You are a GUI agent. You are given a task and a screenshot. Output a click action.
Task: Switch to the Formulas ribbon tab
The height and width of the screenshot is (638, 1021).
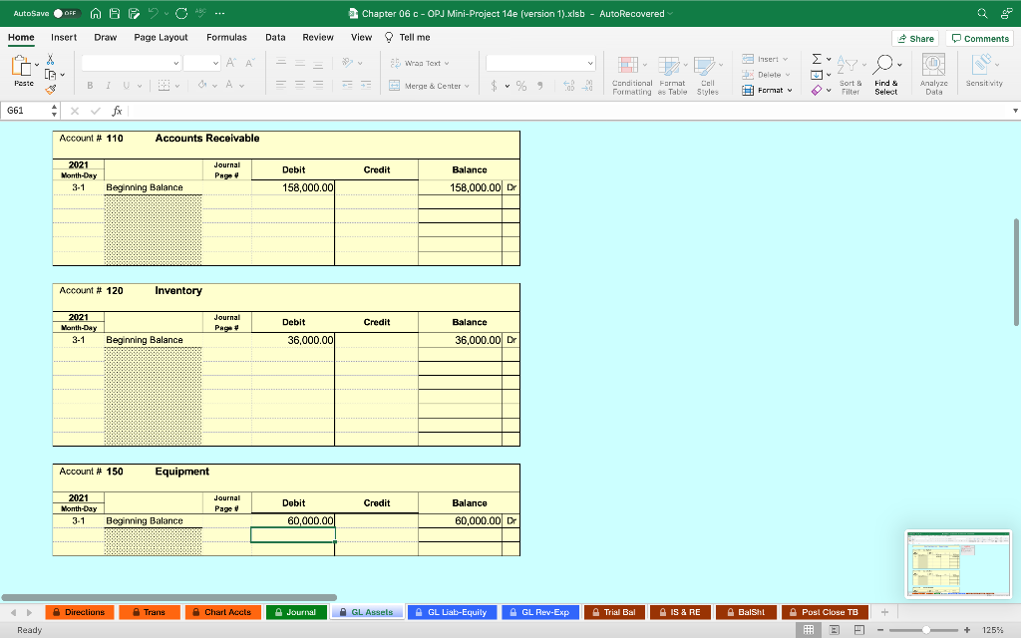[x=226, y=36]
